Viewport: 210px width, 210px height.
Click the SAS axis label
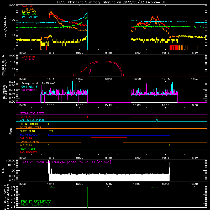pos(3,171)
